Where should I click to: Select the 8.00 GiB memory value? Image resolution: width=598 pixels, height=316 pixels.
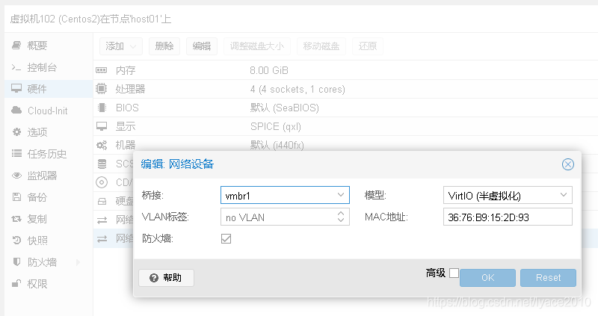[269, 70]
